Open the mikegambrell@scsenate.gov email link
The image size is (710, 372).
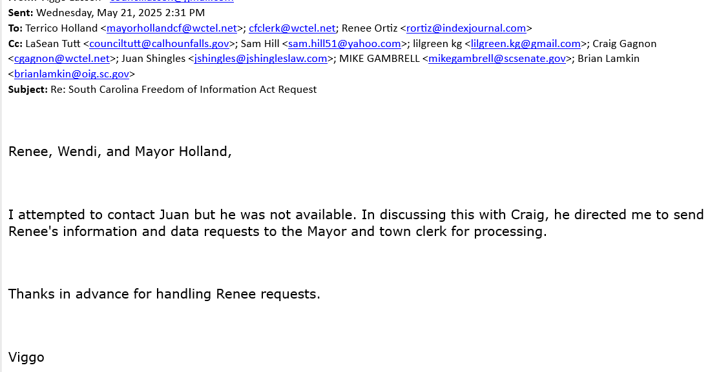[497, 59]
